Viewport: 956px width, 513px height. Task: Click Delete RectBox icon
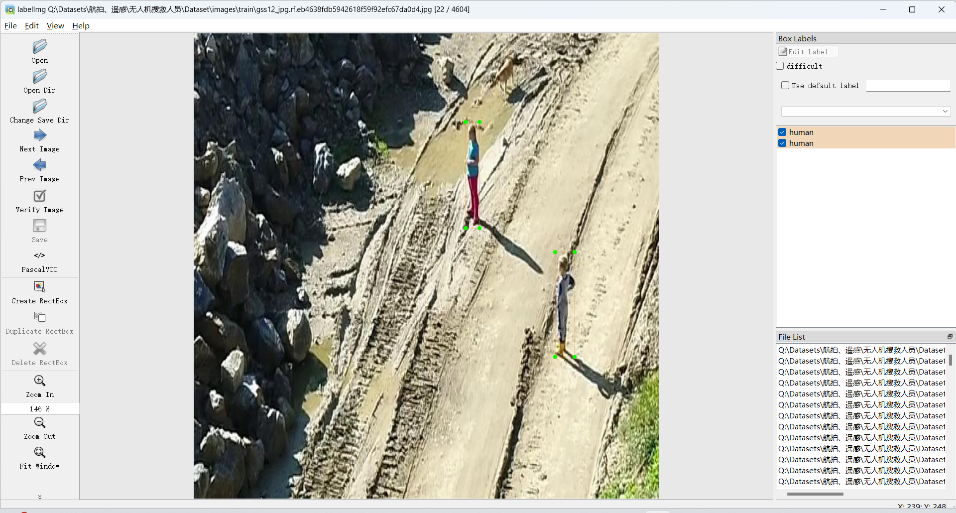pyautogui.click(x=40, y=349)
